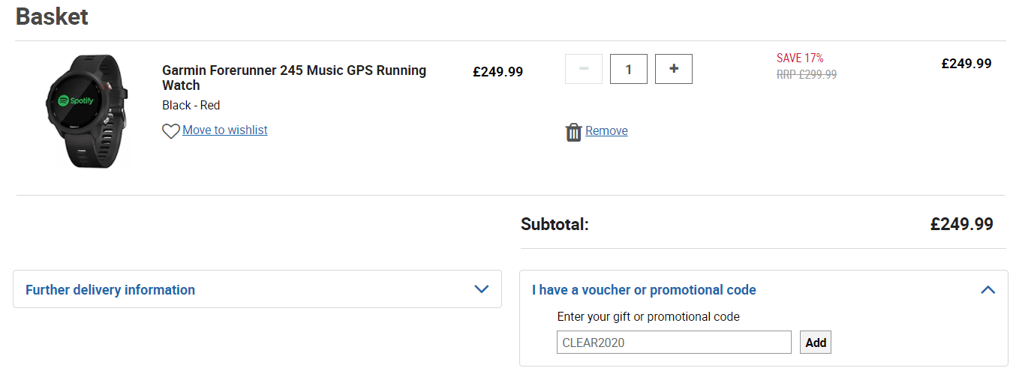Decrease quantity with the minus button
Viewport: 1031px width, 380px height.
[x=584, y=69]
